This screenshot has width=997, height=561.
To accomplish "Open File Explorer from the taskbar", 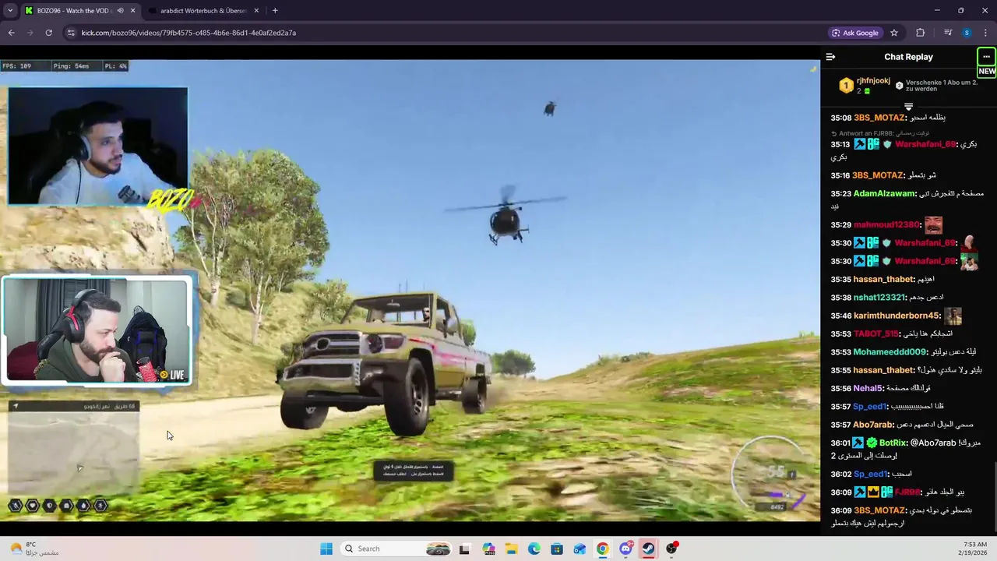I will [511, 549].
